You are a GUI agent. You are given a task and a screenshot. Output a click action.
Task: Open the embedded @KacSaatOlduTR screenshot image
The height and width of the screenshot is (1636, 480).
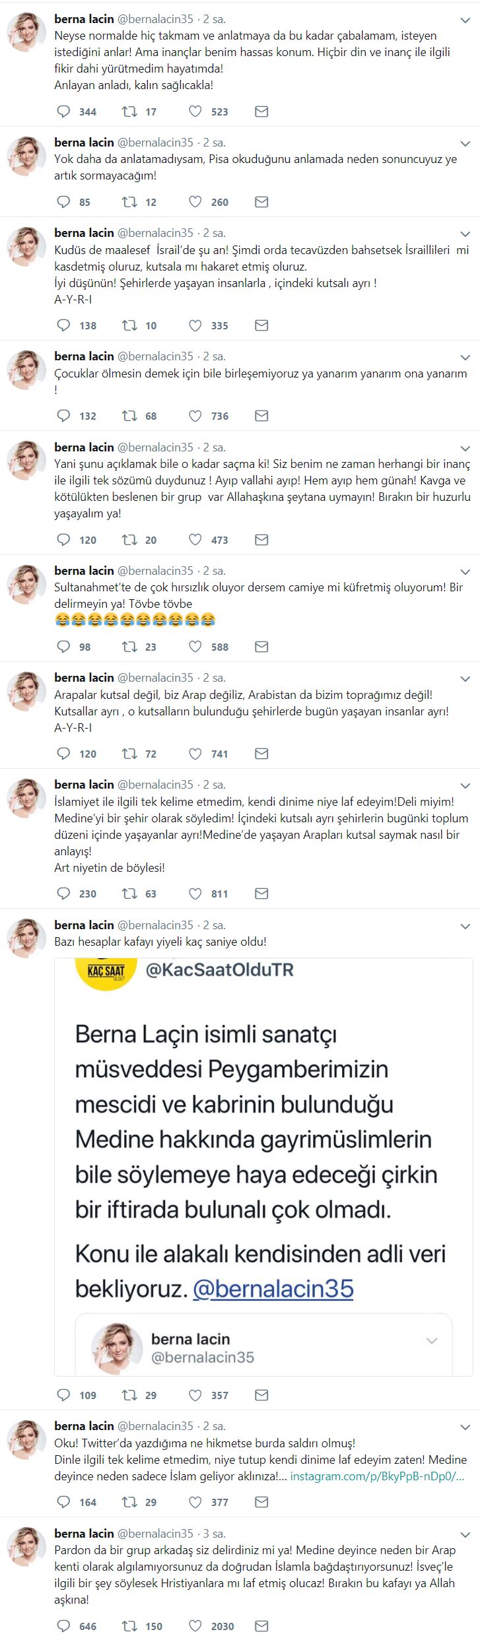[x=263, y=1122]
